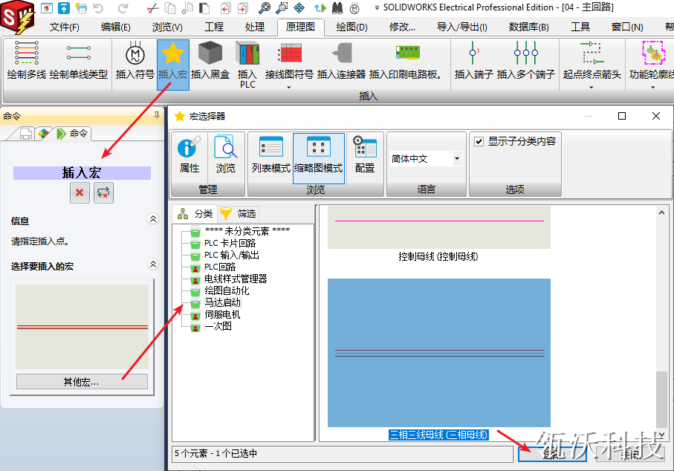Switch to the Filter (筛选) tab
The width and height of the screenshot is (674, 471).
(238, 214)
